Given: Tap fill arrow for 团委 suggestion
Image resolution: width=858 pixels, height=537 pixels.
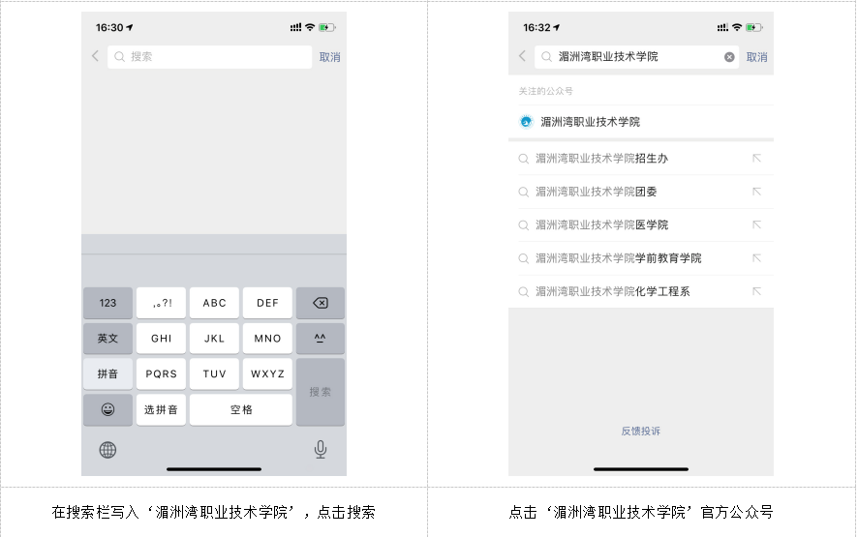Looking at the screenshot, I should click(756, 192).
